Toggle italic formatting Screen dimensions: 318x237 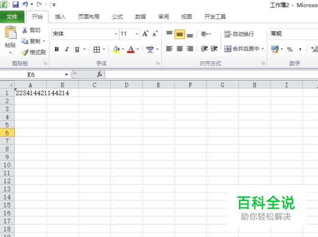coord(67,49)
